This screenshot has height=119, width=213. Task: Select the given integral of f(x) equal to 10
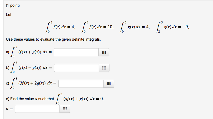tap(97, 27)
